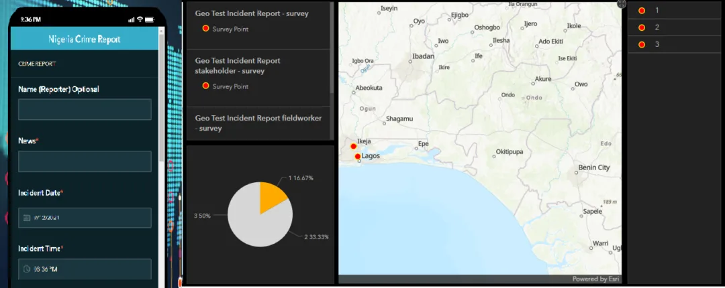
Task: Tap the phone battery icon
Action: pos(149,20)
